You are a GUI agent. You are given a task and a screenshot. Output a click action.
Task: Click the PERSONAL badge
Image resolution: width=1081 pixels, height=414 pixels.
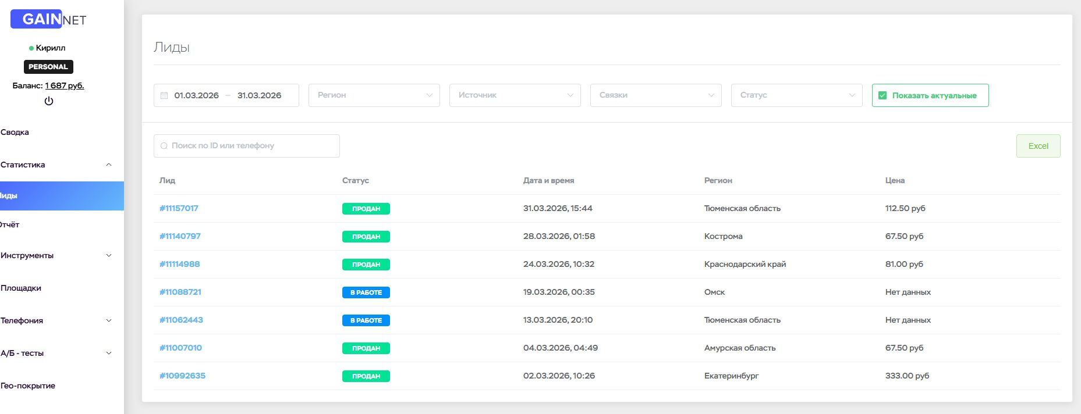(x=48, y=67)
